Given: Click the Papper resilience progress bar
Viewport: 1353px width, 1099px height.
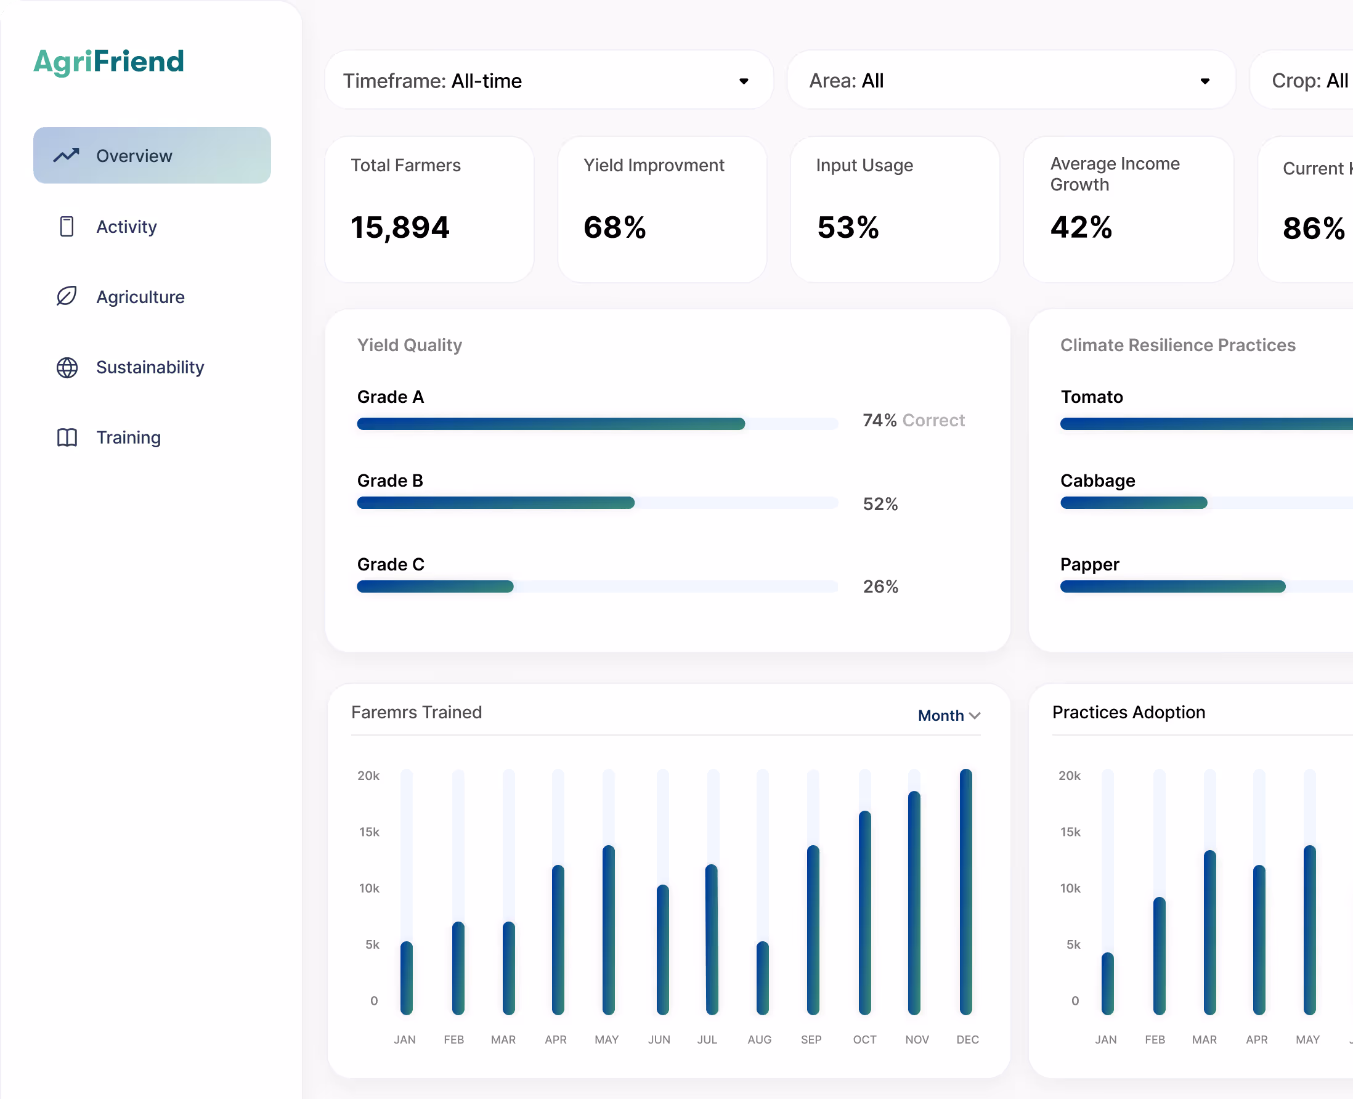Looking at the screenshot, I should click(x=1207, y=586).
